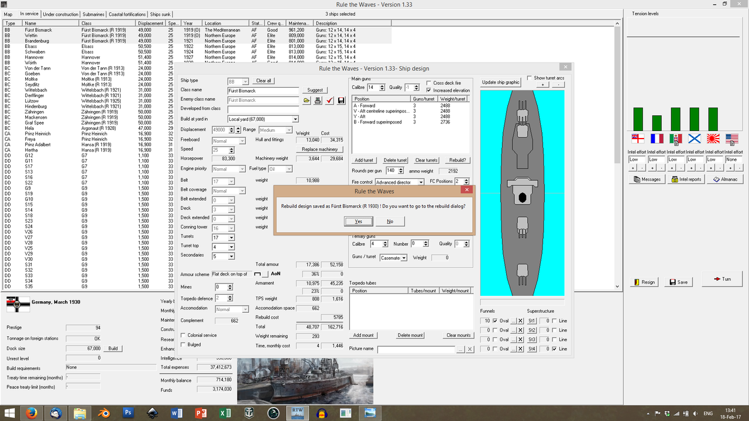Screen dimensions: 749x421
Task: Click Yes in the rebuild dialog
Action: pos(358,221)
